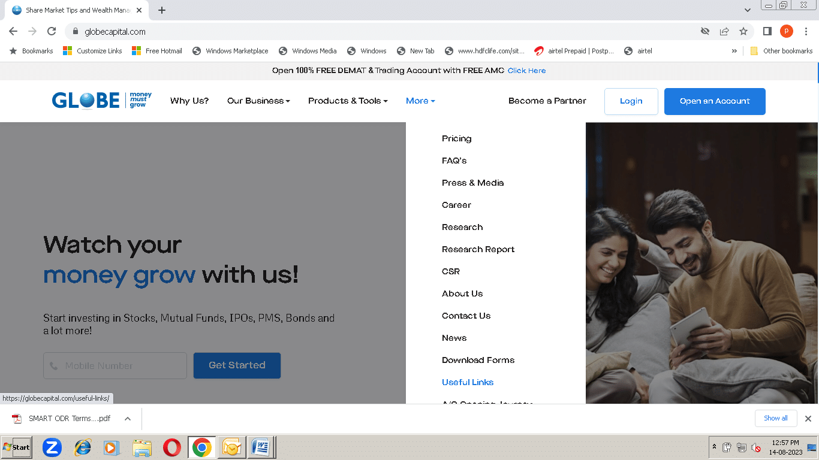Click the Login button
The width and height of the screenshot is (819, 460).
click(631, 101)
